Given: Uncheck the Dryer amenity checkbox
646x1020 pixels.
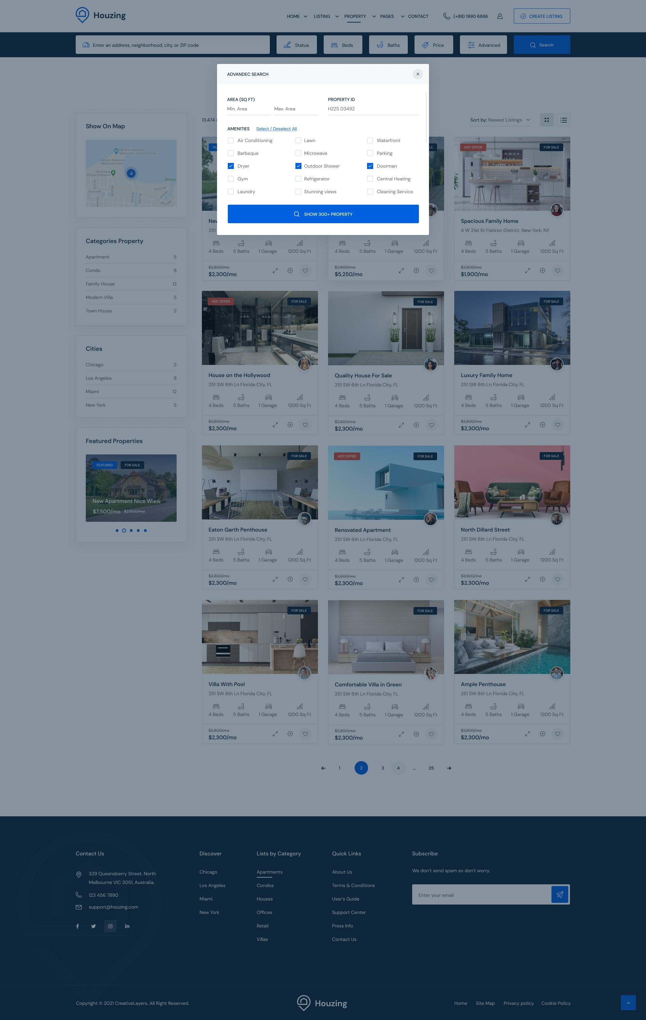Looking at the screenshot, I should click(231, 166).
